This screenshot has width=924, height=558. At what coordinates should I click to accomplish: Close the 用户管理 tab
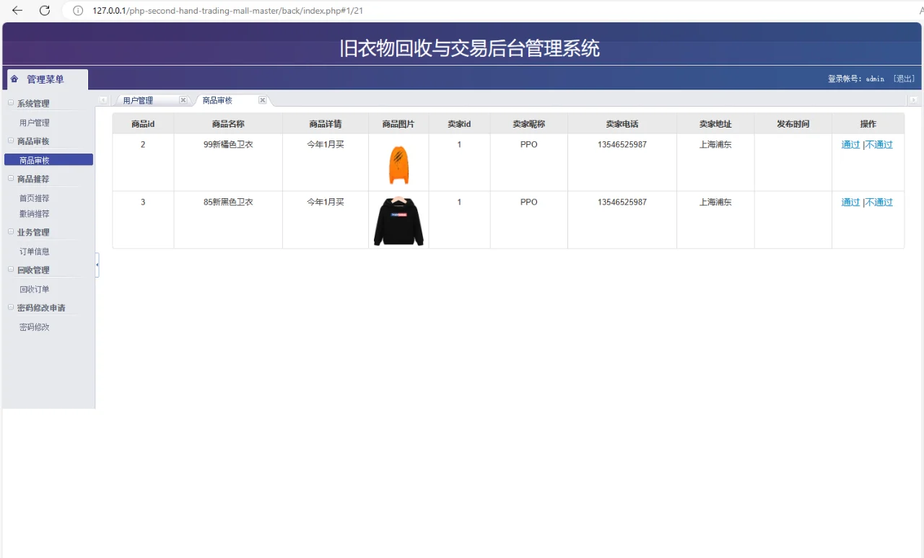tap(183, 99)
